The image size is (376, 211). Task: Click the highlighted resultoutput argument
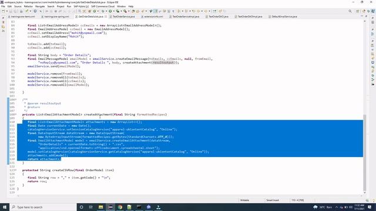163,63
